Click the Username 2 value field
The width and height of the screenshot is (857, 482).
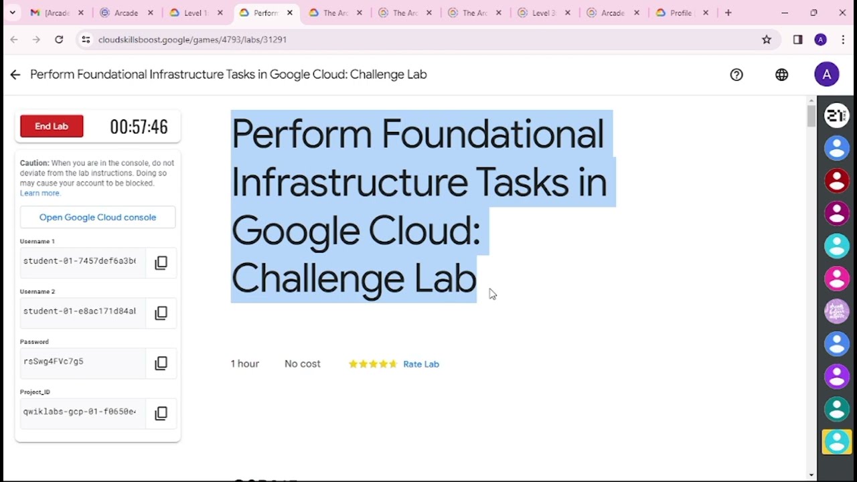click(82, 312)
